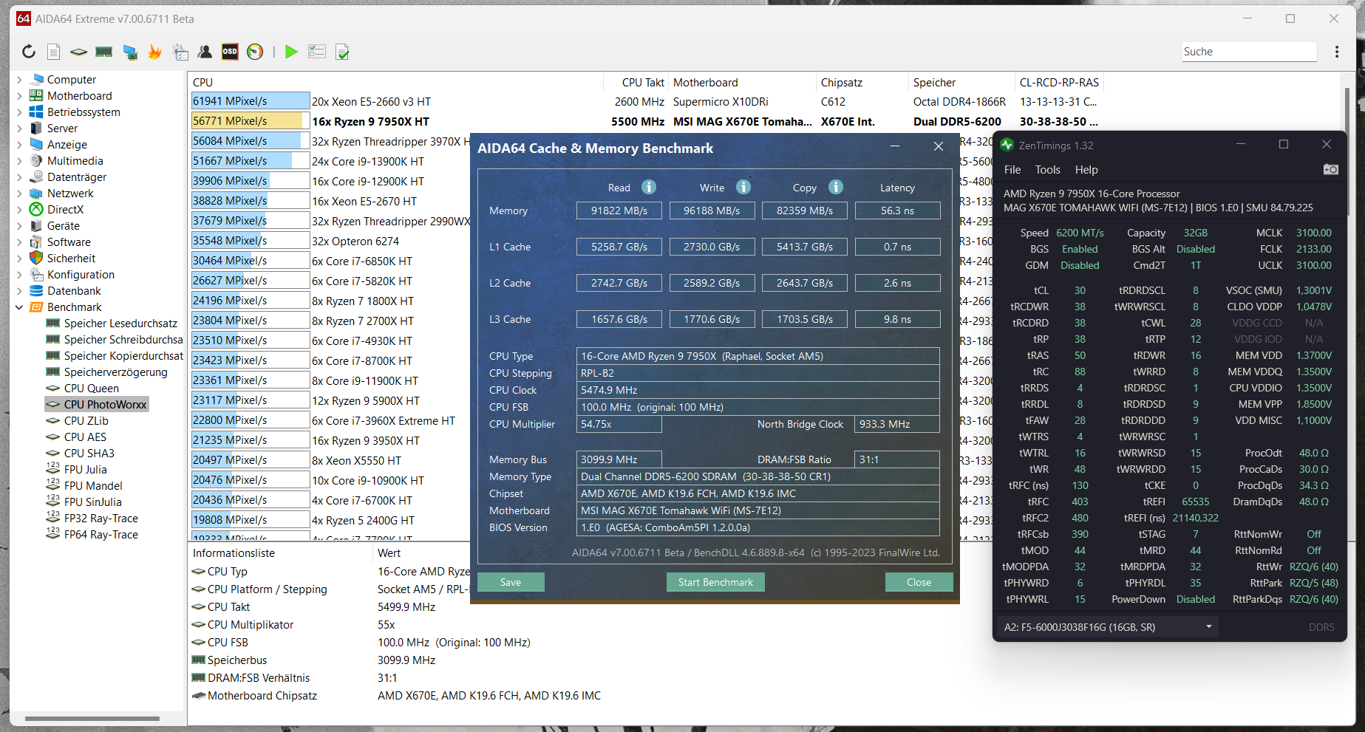Viewport: 1365px width, 732px height.
Task: Select the 24x Core i9-13900K HT row
Action: tap(368, 162)
